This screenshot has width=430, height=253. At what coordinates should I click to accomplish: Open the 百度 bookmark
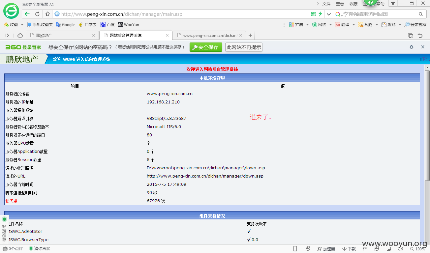click(108, 25)
